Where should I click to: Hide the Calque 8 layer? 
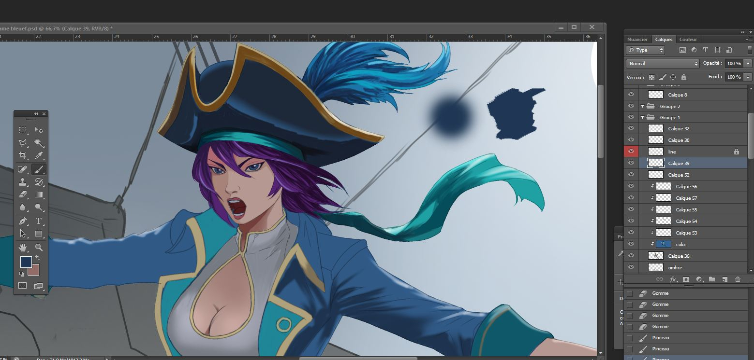[631, 95]
